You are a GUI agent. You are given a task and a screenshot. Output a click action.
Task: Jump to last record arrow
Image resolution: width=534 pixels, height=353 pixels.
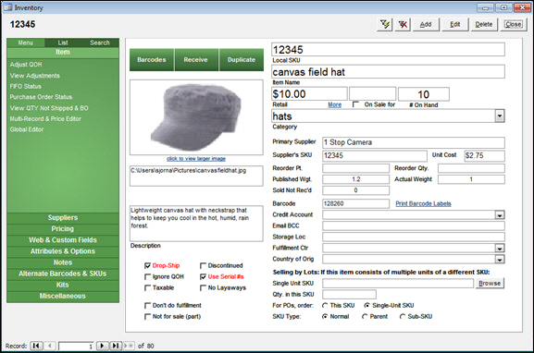tap(116, 346)
